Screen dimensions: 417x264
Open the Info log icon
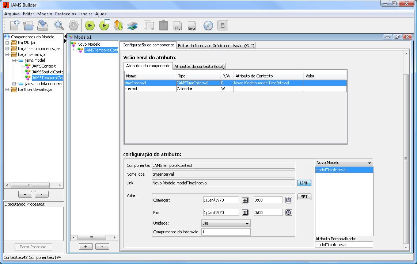178,26
